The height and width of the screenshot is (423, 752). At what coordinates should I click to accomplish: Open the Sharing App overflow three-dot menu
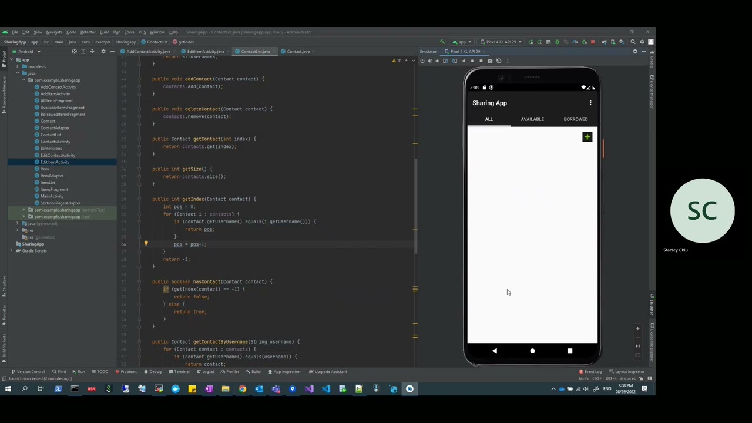click(590, 103)
